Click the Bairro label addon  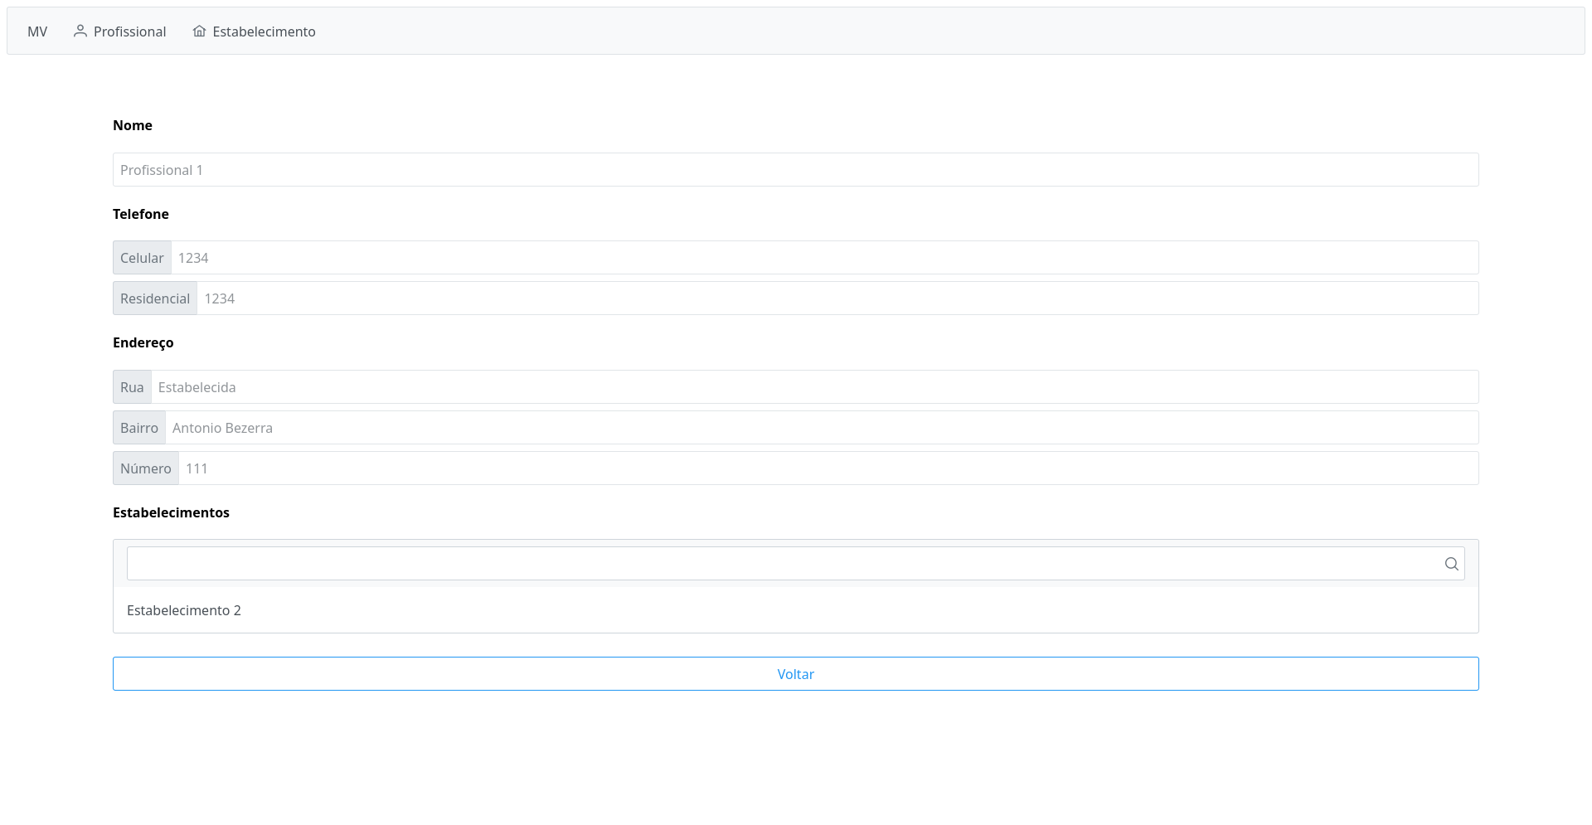[x=139, y=428]
